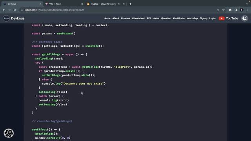The image size is (251, 141).
Task: Open the site information icon in address bar
Action: pos(22,10)
